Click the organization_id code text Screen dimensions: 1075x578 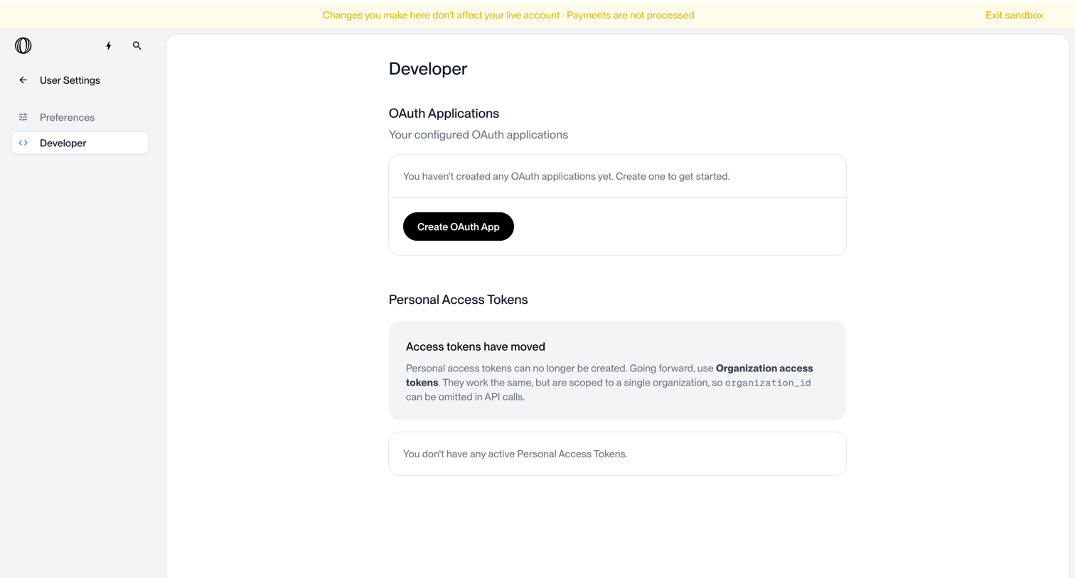(x=768, y=383)
